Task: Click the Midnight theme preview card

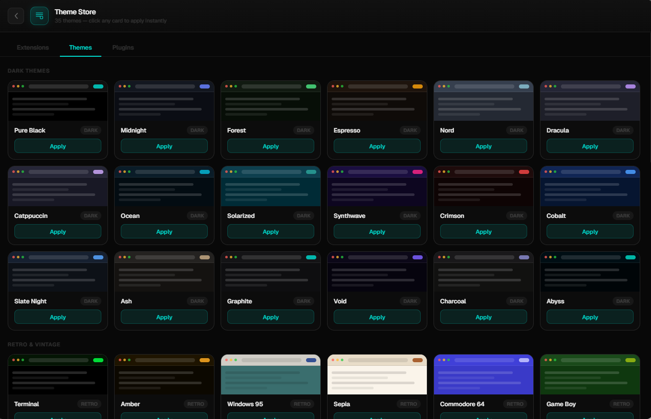Action: tap(164, 101)
